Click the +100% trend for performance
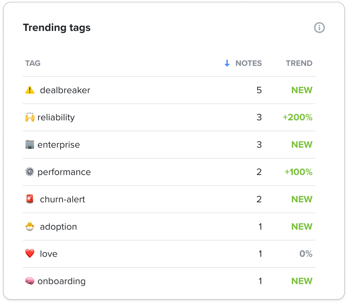 (298, 172)
